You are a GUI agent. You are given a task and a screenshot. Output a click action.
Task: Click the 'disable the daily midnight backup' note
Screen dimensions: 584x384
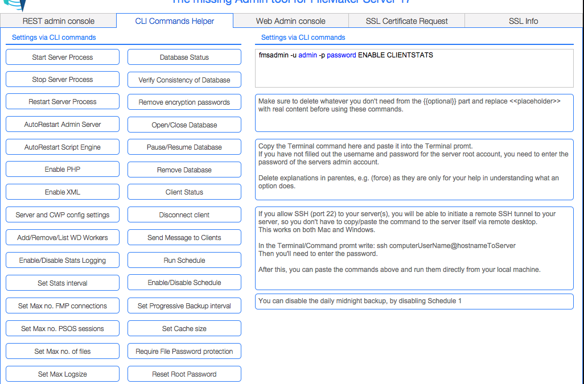tap(414, 302)
